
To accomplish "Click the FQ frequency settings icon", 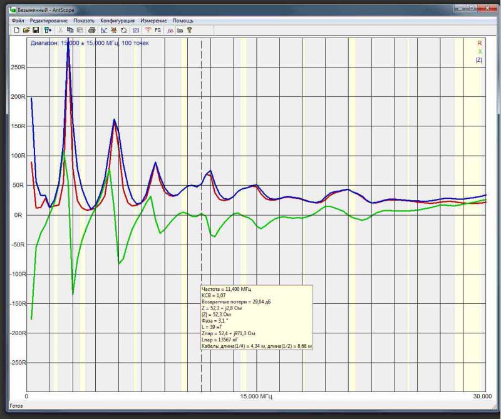I will pos(158,30).
